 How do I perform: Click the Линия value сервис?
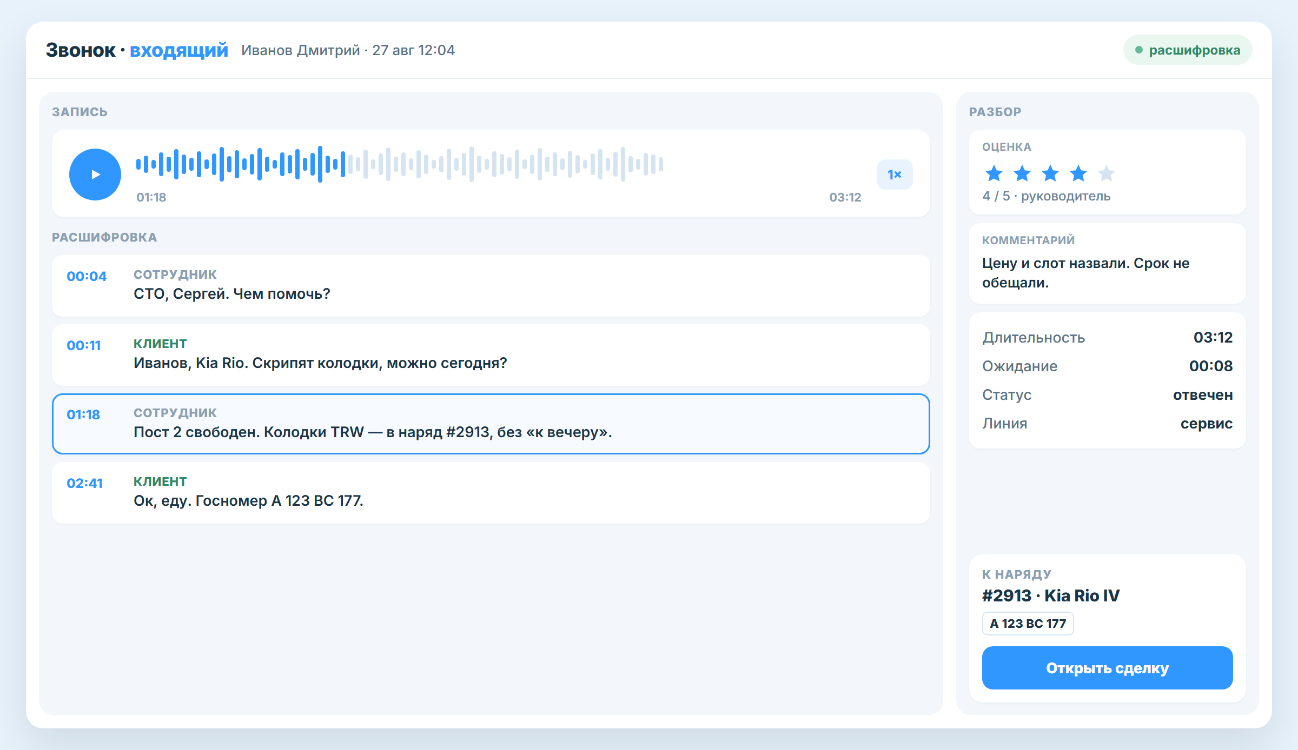(1207, 424)
